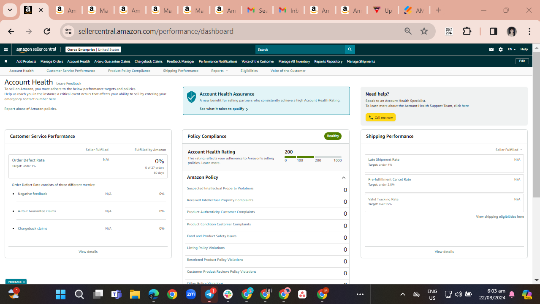Open Telegram from the taskbar

209,294
